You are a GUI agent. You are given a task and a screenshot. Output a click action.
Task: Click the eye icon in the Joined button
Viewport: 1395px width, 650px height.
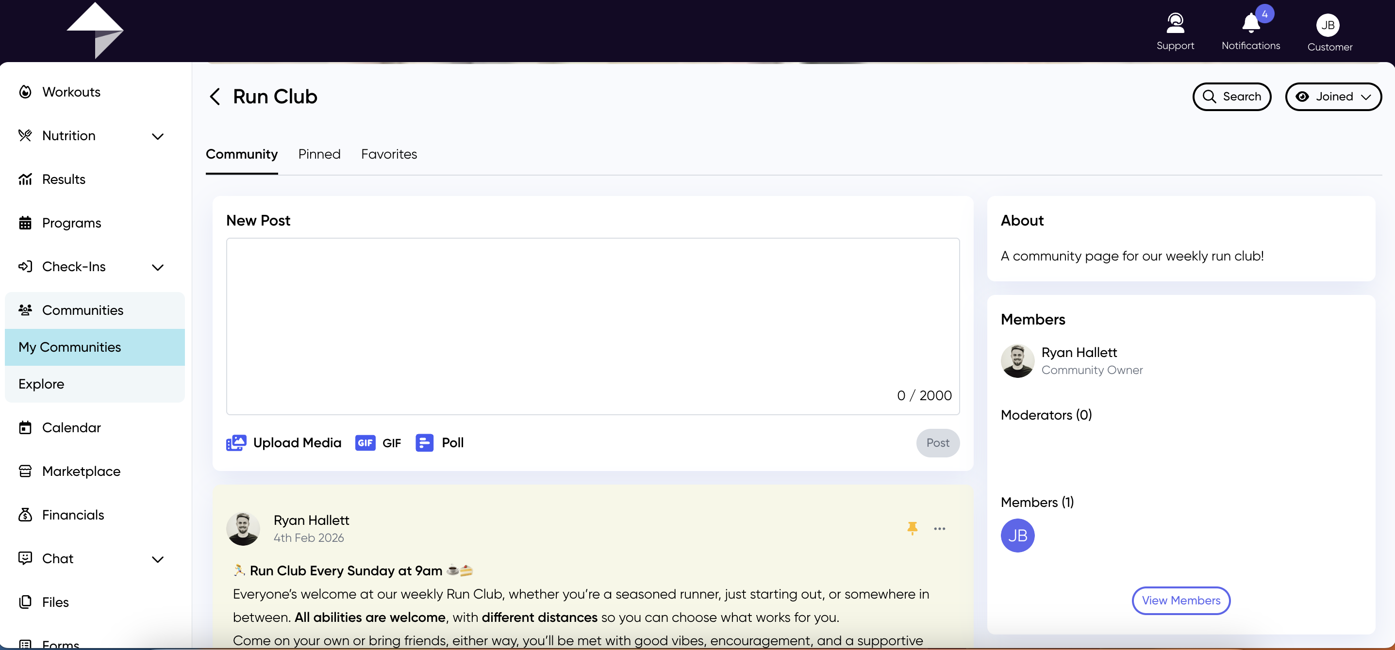pos(1302,97)
